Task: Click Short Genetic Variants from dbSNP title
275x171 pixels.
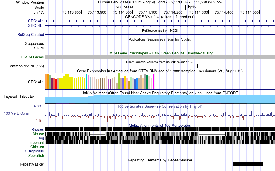Action: 160,62
